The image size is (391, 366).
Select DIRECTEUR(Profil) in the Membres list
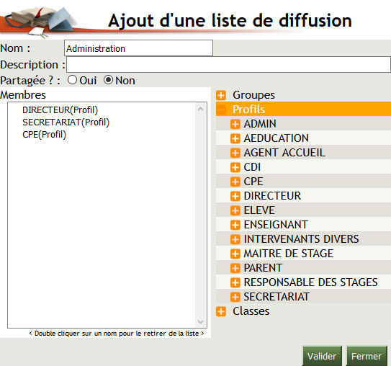coord(60,110)
